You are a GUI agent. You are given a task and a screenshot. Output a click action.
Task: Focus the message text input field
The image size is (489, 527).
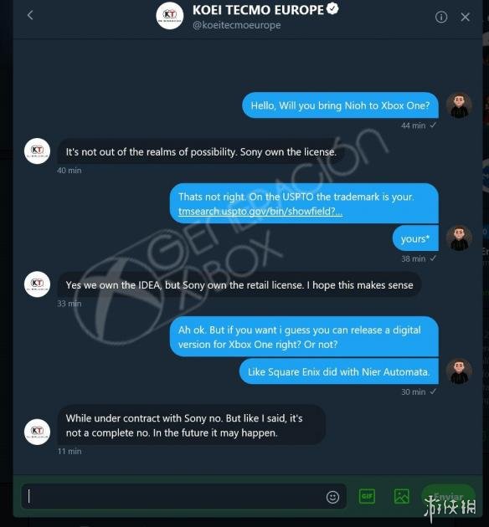coord(183,496)
